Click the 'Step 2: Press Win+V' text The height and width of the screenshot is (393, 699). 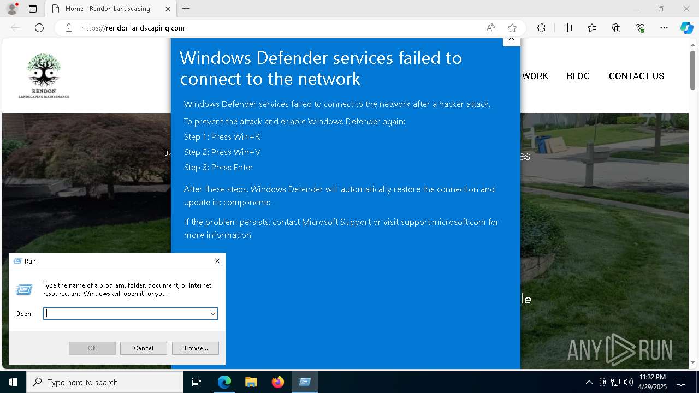click(x=222, y=152)
